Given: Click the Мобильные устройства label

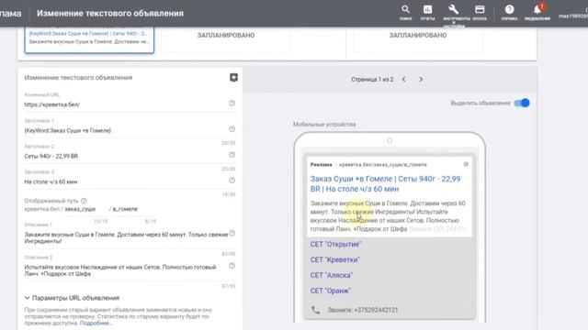Looking at the screenshot, I should click(x=324, y=125).
